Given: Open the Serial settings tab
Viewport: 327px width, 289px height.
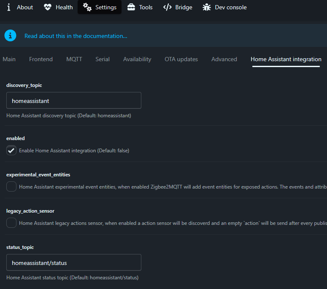Looking at the screenshot, I should click(103, 59).
